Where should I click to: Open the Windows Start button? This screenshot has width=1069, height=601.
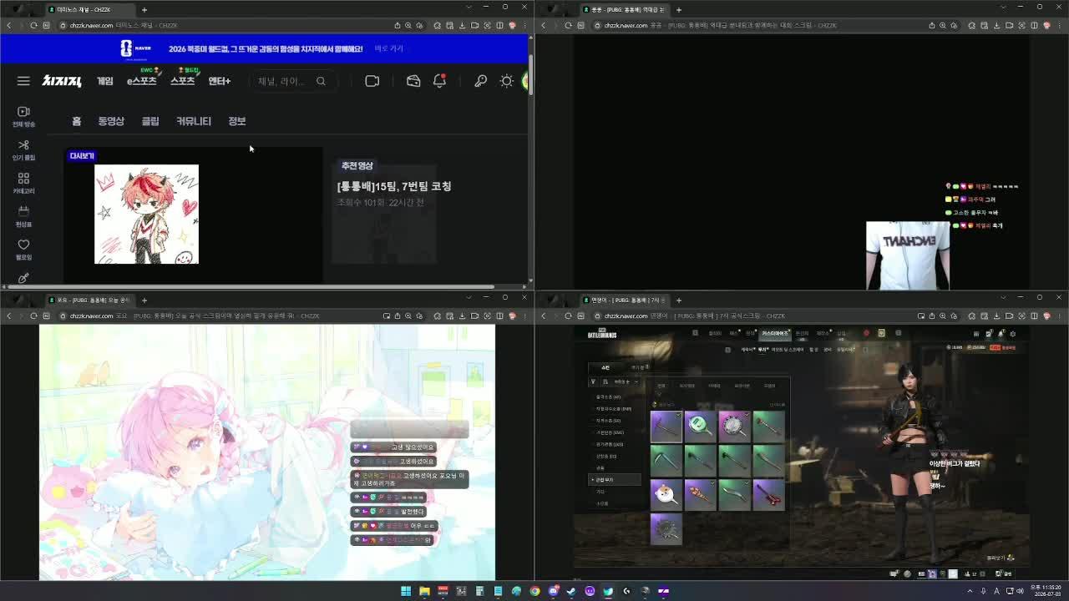pyautogui.click(x=406, y=591)
